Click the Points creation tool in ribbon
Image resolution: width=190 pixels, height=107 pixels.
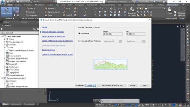click(30, 9)
